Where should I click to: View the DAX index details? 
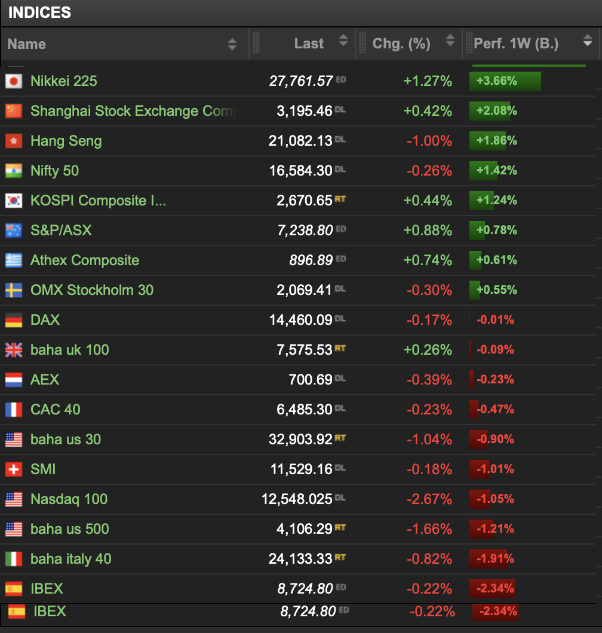click(45, 320)
